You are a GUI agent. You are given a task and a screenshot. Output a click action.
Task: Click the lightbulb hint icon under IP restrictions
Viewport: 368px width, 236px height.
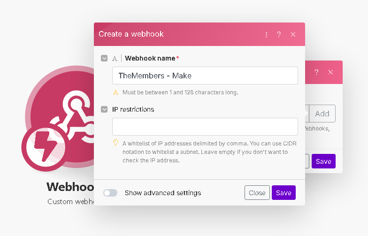[x=115, y=143]
